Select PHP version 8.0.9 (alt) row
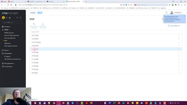Screen dimensions: 187x105 coord(106,73)
